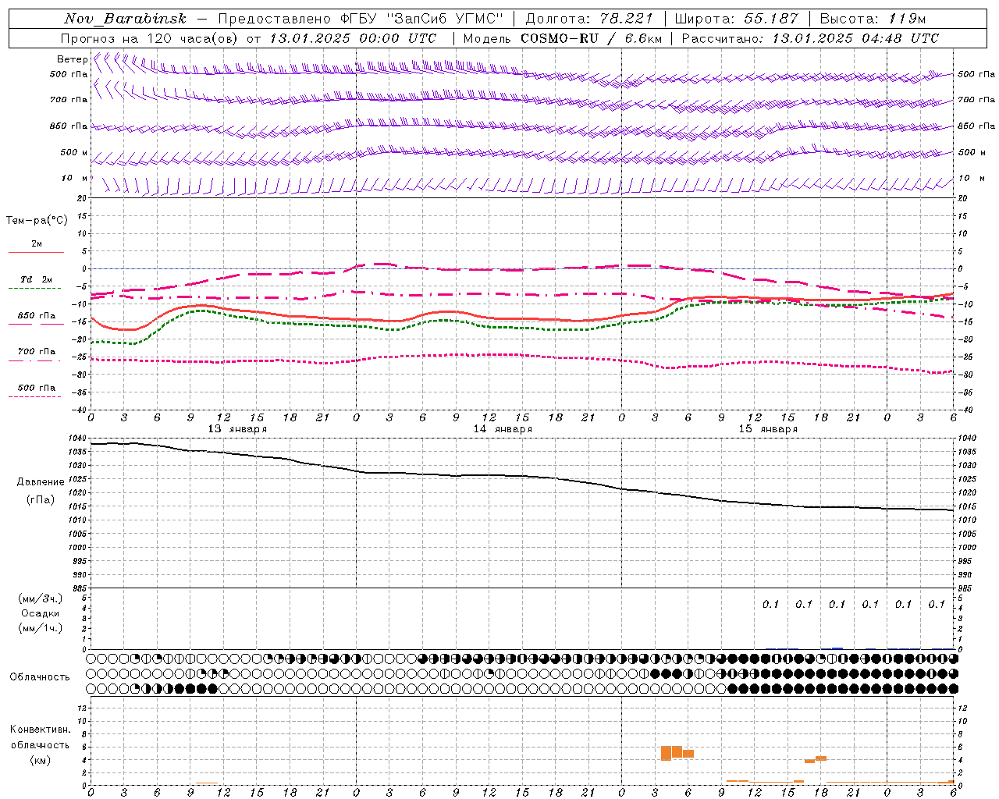The width and height of the screenshot is (999, 799).
Task: Select the '(мм/1ч.)' precipitation unit label
Action: pyautogui.click(x=40, y=628)
